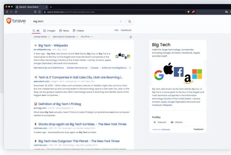Click the location pin icon below Feedback
231x155 pixels.
tap(131, 37)
